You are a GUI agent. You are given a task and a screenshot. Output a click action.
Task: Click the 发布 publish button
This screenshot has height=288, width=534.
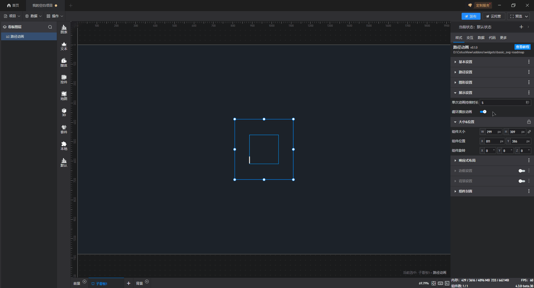471,16
